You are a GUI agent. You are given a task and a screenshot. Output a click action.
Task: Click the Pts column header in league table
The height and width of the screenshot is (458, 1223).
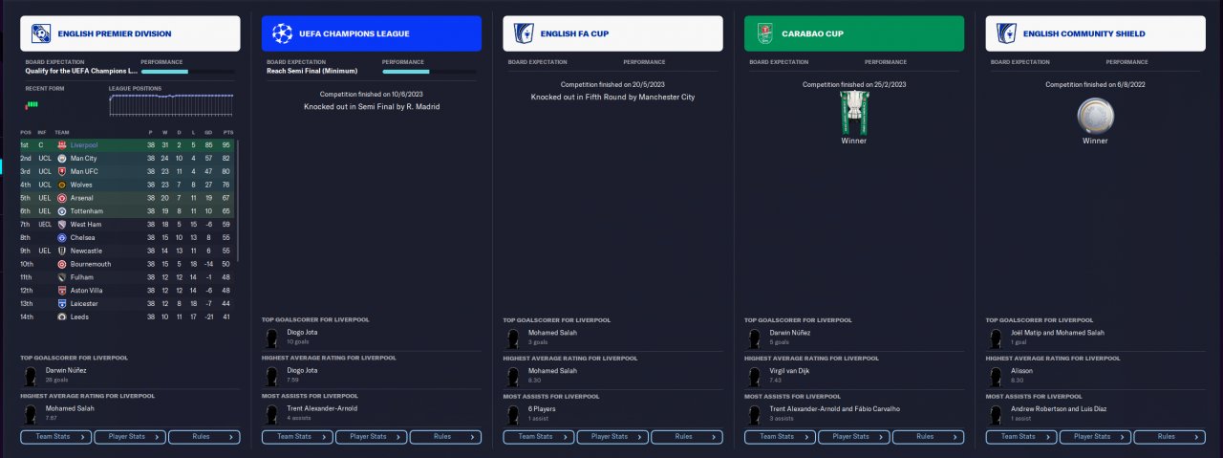[227, 132]
